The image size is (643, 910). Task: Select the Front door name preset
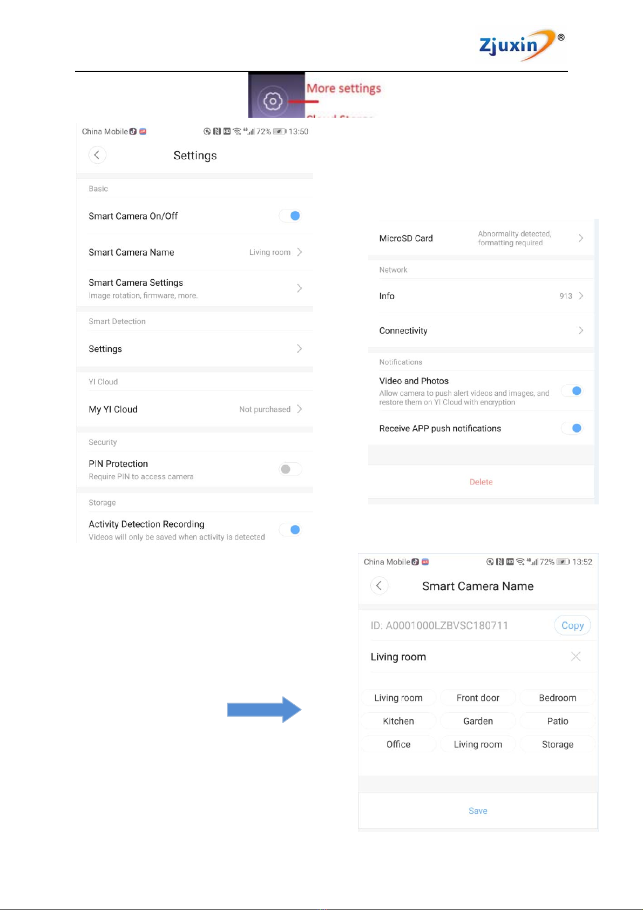(478, 698)
